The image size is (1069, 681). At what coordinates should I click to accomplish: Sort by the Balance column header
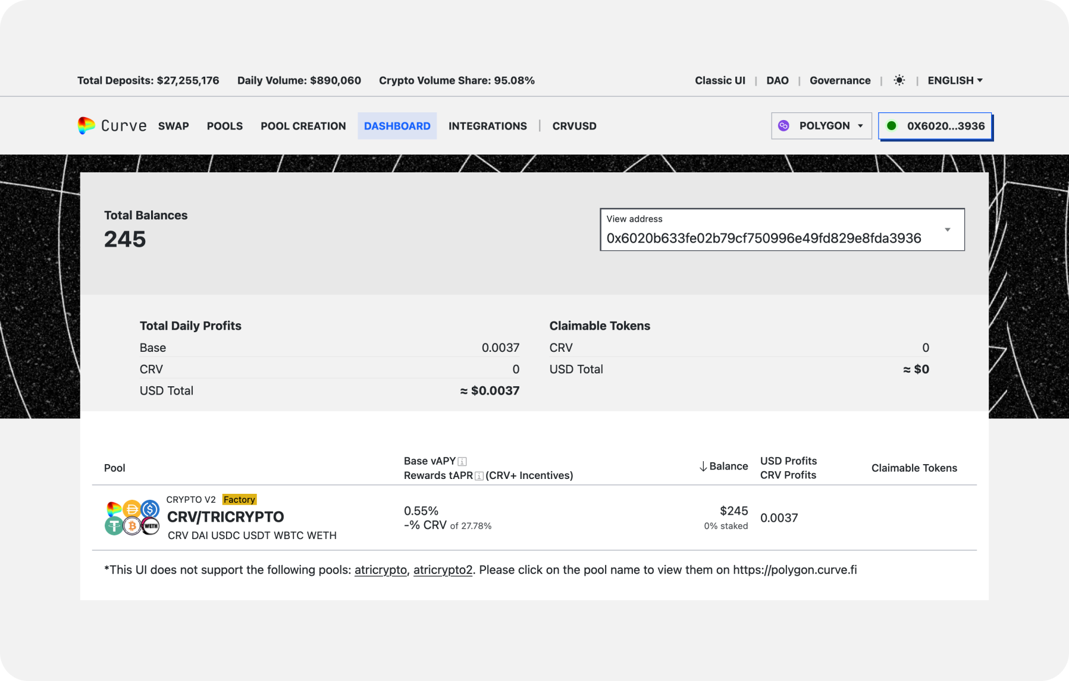tap(729, 466)
